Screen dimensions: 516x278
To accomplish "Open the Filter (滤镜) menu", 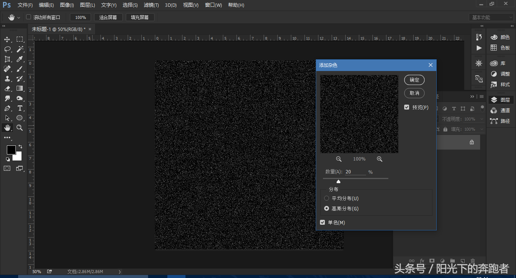I will (151, 5).
